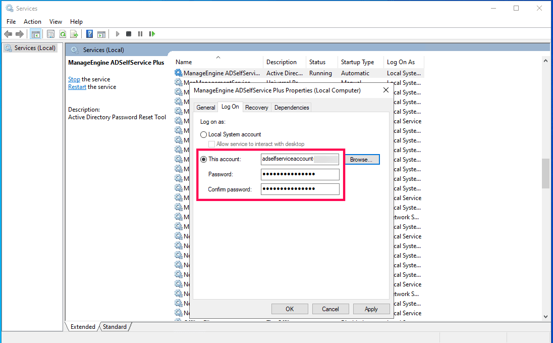
Task: Click the Active Directory Password Reset Tool description
Action: pyautogui.click(x=117, y=117)
